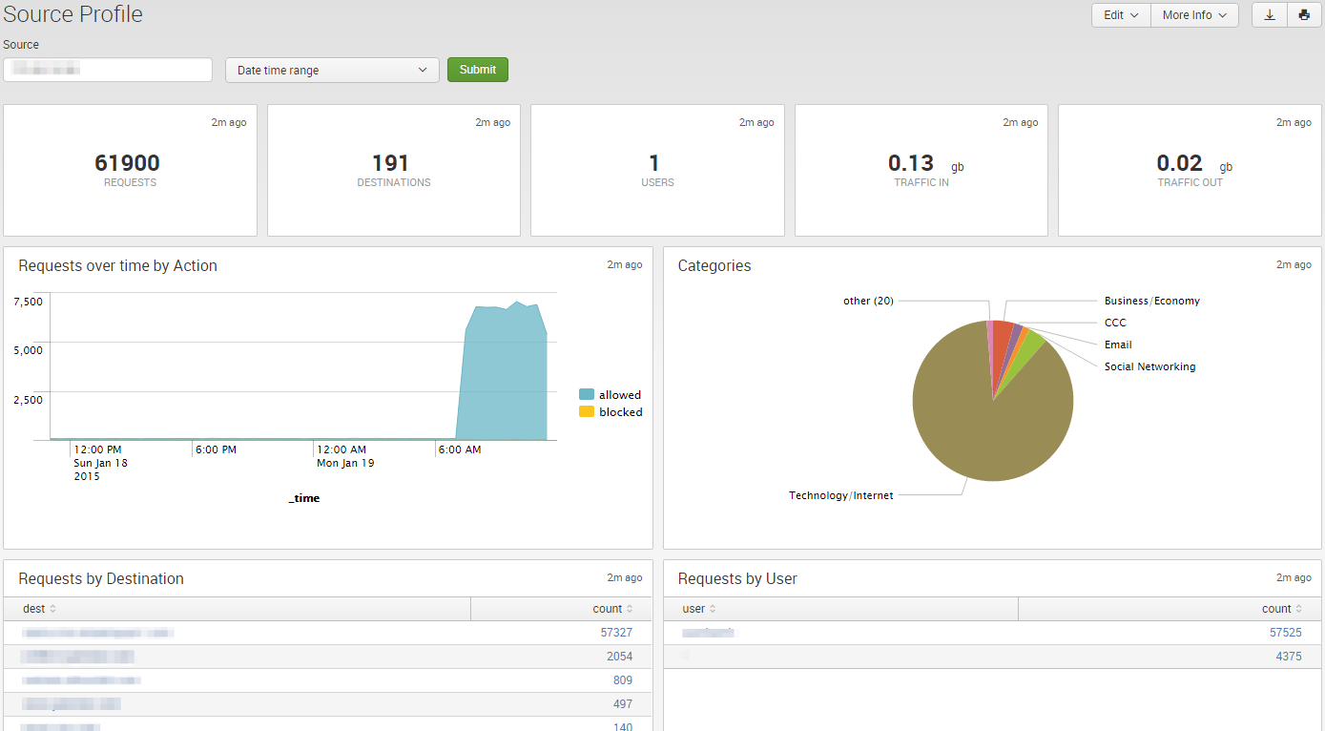Sort Requests by Destination count column
This screenshot has width=1325, height=731.
coord(611,609)
